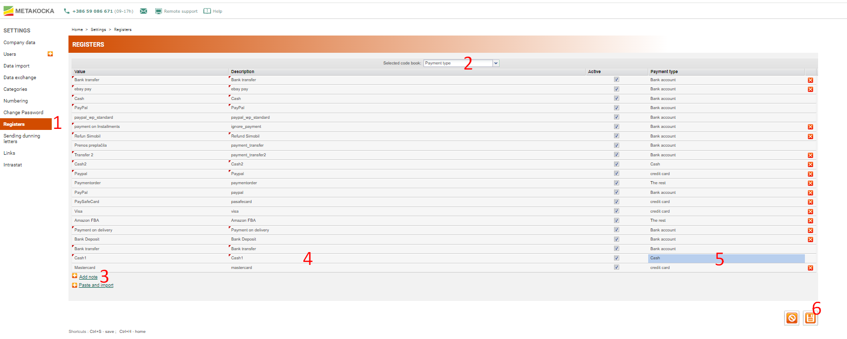The image size is (847, 339).
Task: Toggle Active checkbox for Prenos preplačila
Action: point(616,145)
